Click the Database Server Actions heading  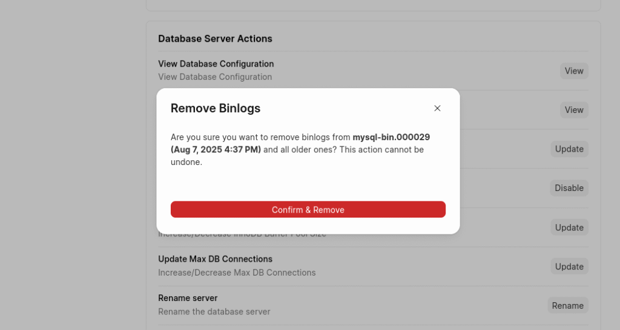click(215, 39)
